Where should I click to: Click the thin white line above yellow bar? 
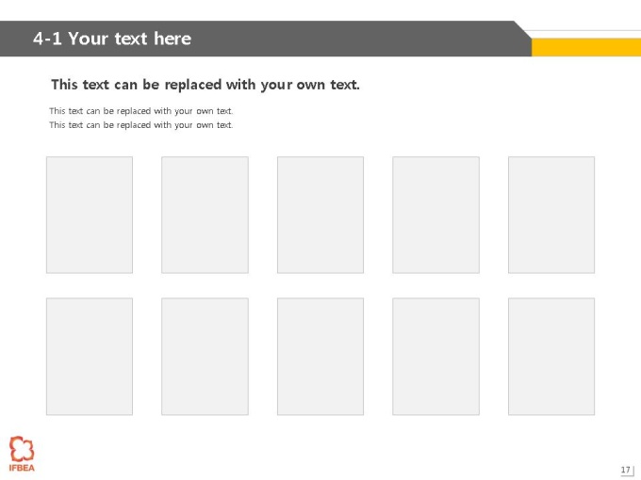tap(583, 31)
